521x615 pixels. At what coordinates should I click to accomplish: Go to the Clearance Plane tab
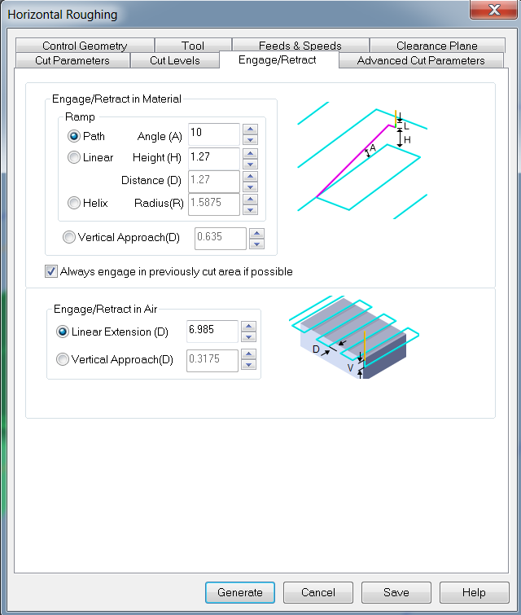tap(437, 46)
